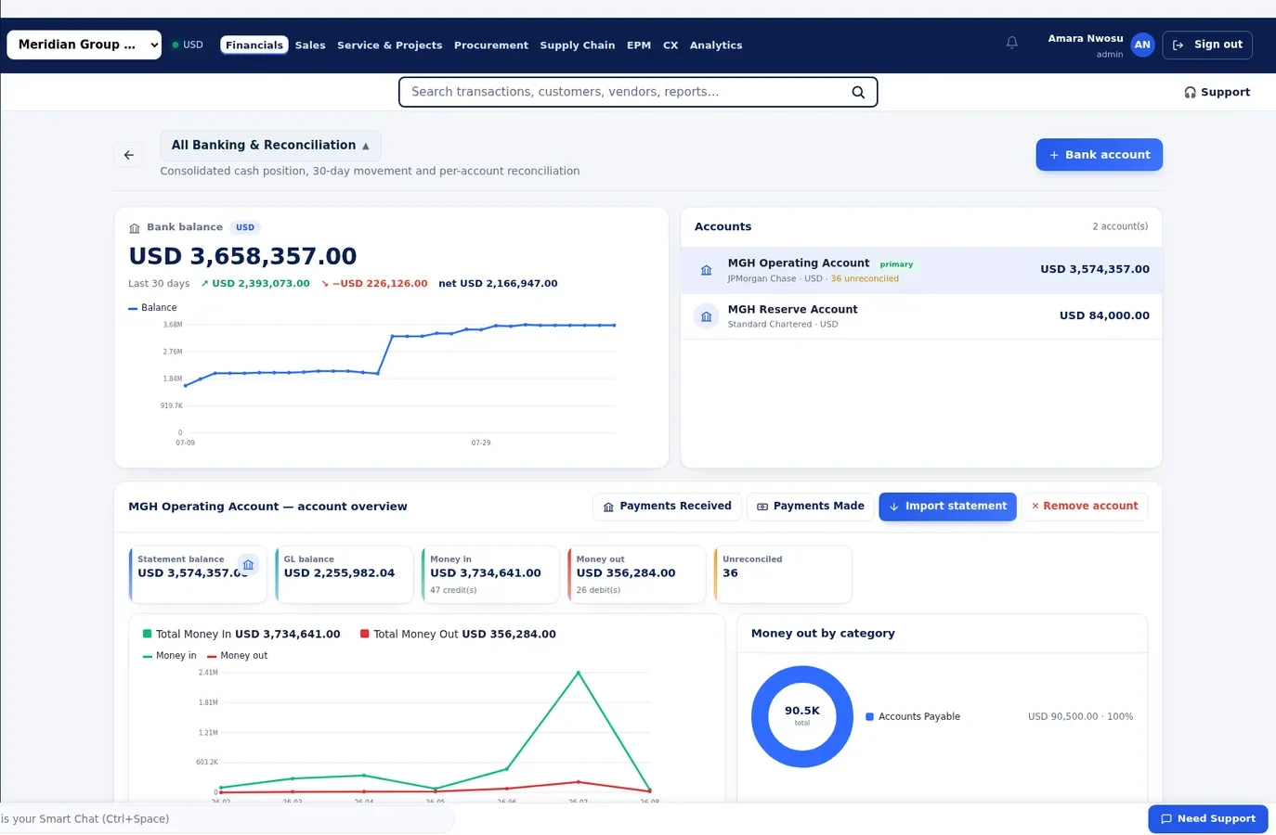The image size is (1276, 835).
Task: Toggle Balance series in chart legend
Action: click(x=152, y=307)
